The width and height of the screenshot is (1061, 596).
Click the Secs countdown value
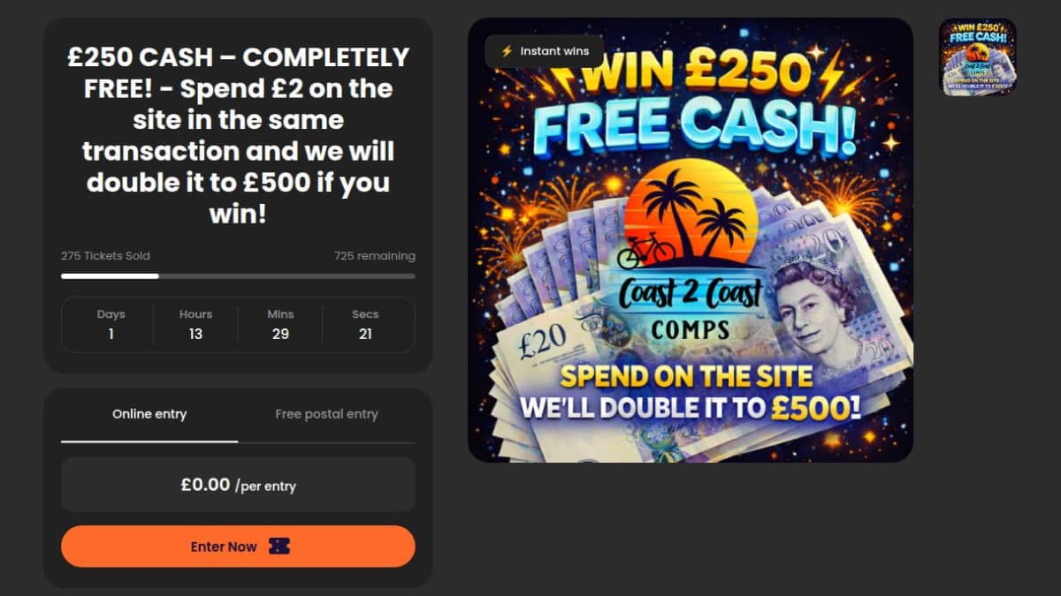365,334
